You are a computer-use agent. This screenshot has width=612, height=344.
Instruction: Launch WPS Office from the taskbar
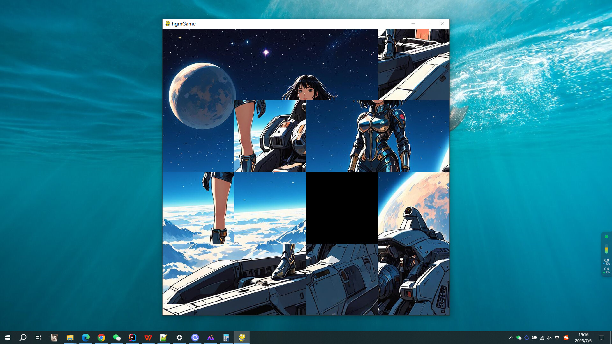pos(148,338)
